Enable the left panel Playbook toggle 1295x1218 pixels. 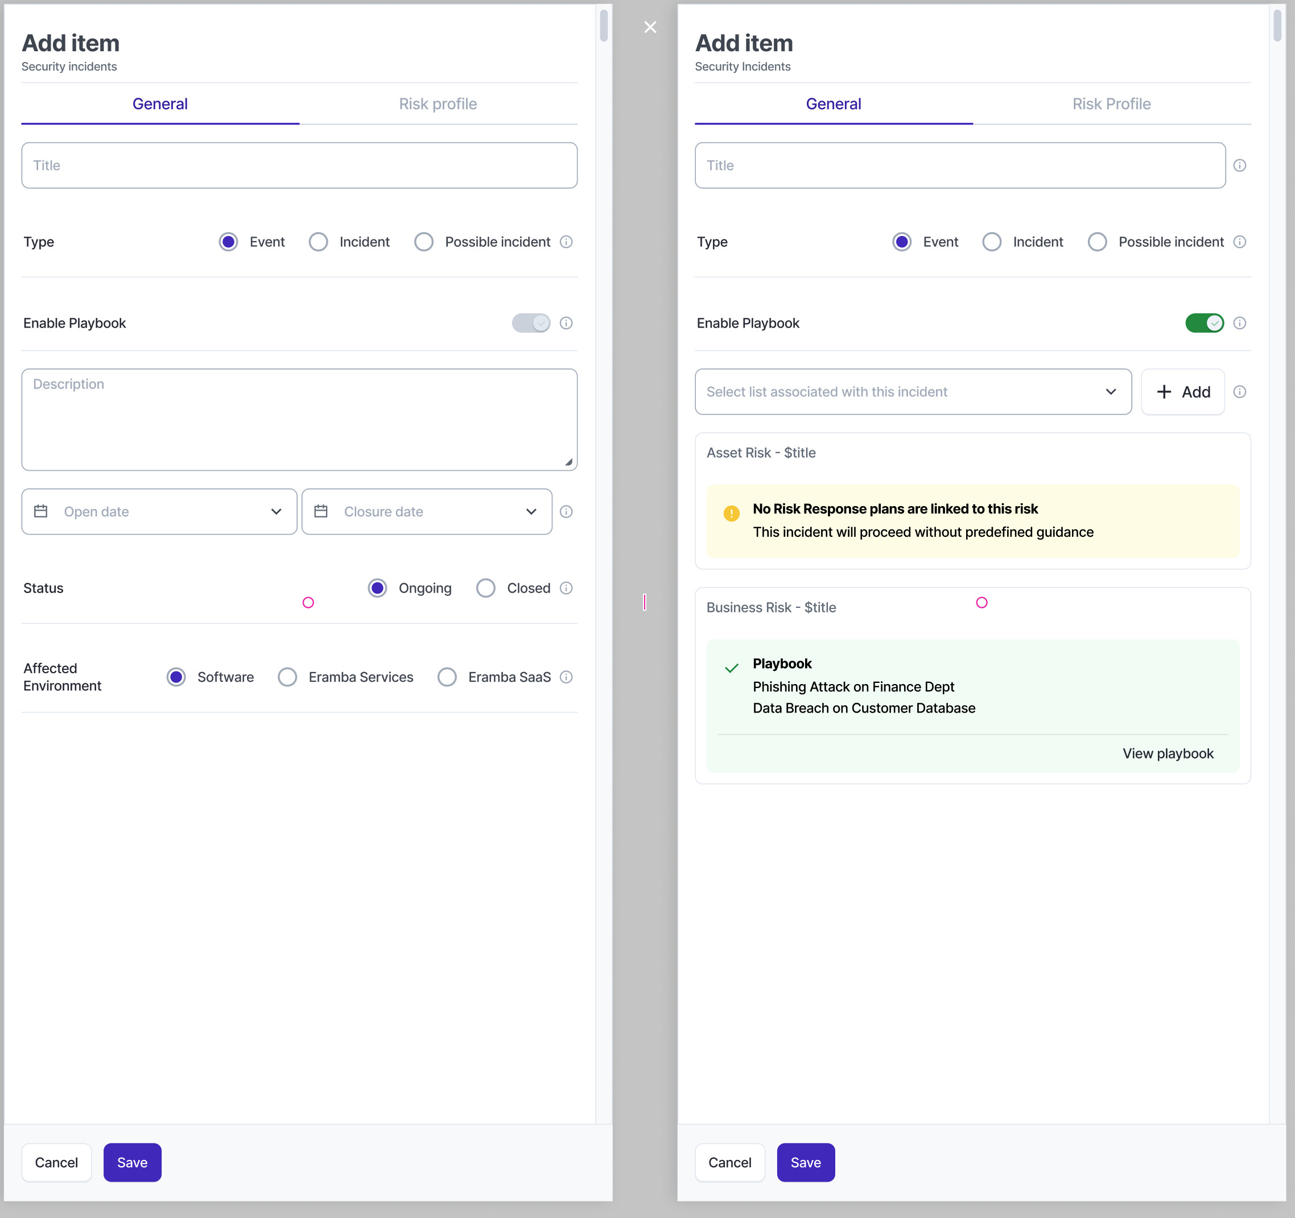[x=531, y=323]
